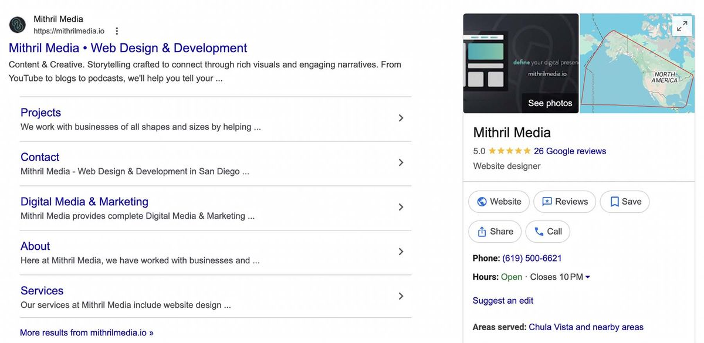The height and width of the screenshot is (343, 704).
Task: Open Reviews via the speech bubble icon
Action: 548,201
